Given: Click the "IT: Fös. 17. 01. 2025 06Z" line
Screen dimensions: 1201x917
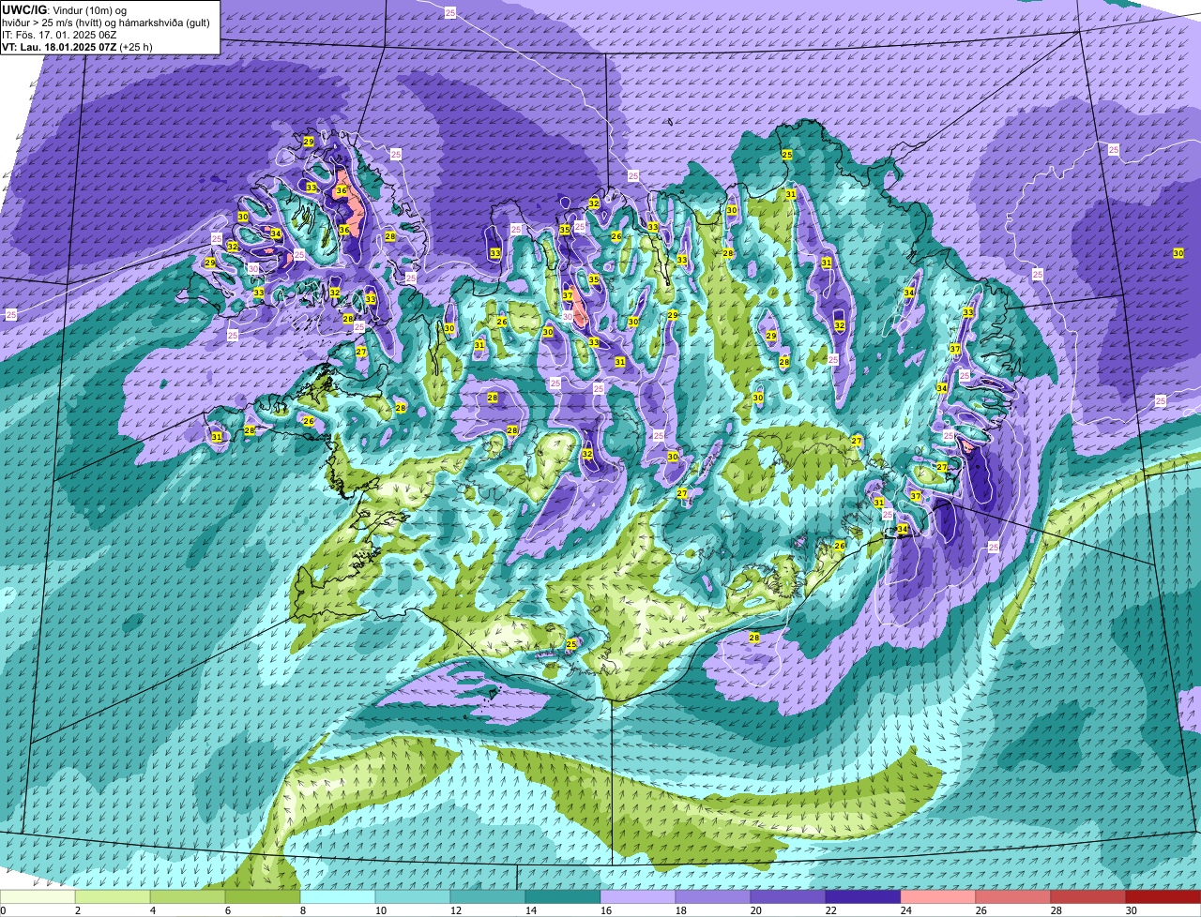Looking at the screenshot, I should 58,35.
